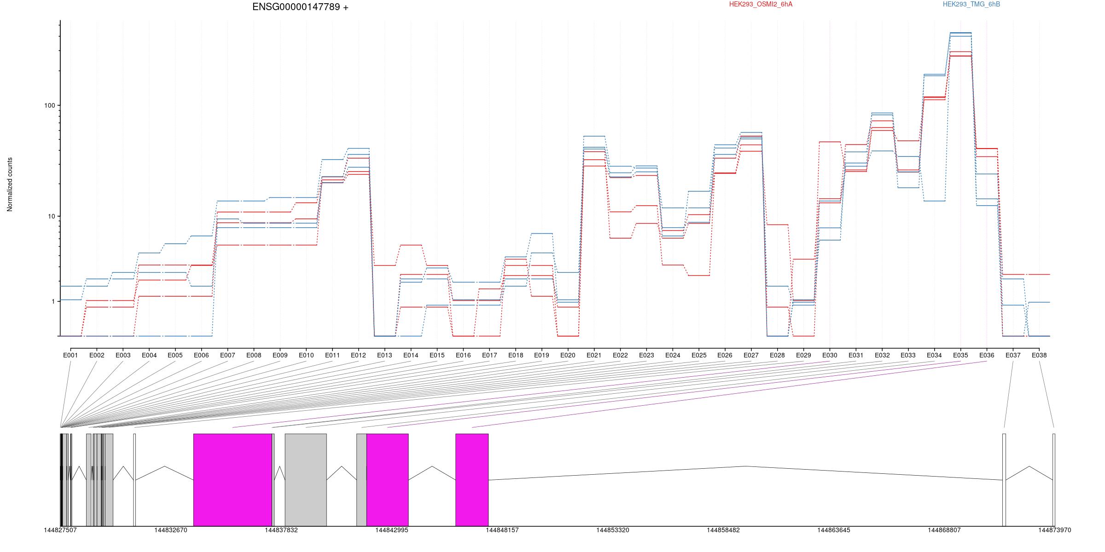Click exon label E036
The image size is (1105, 552).
tap(987, 355)
